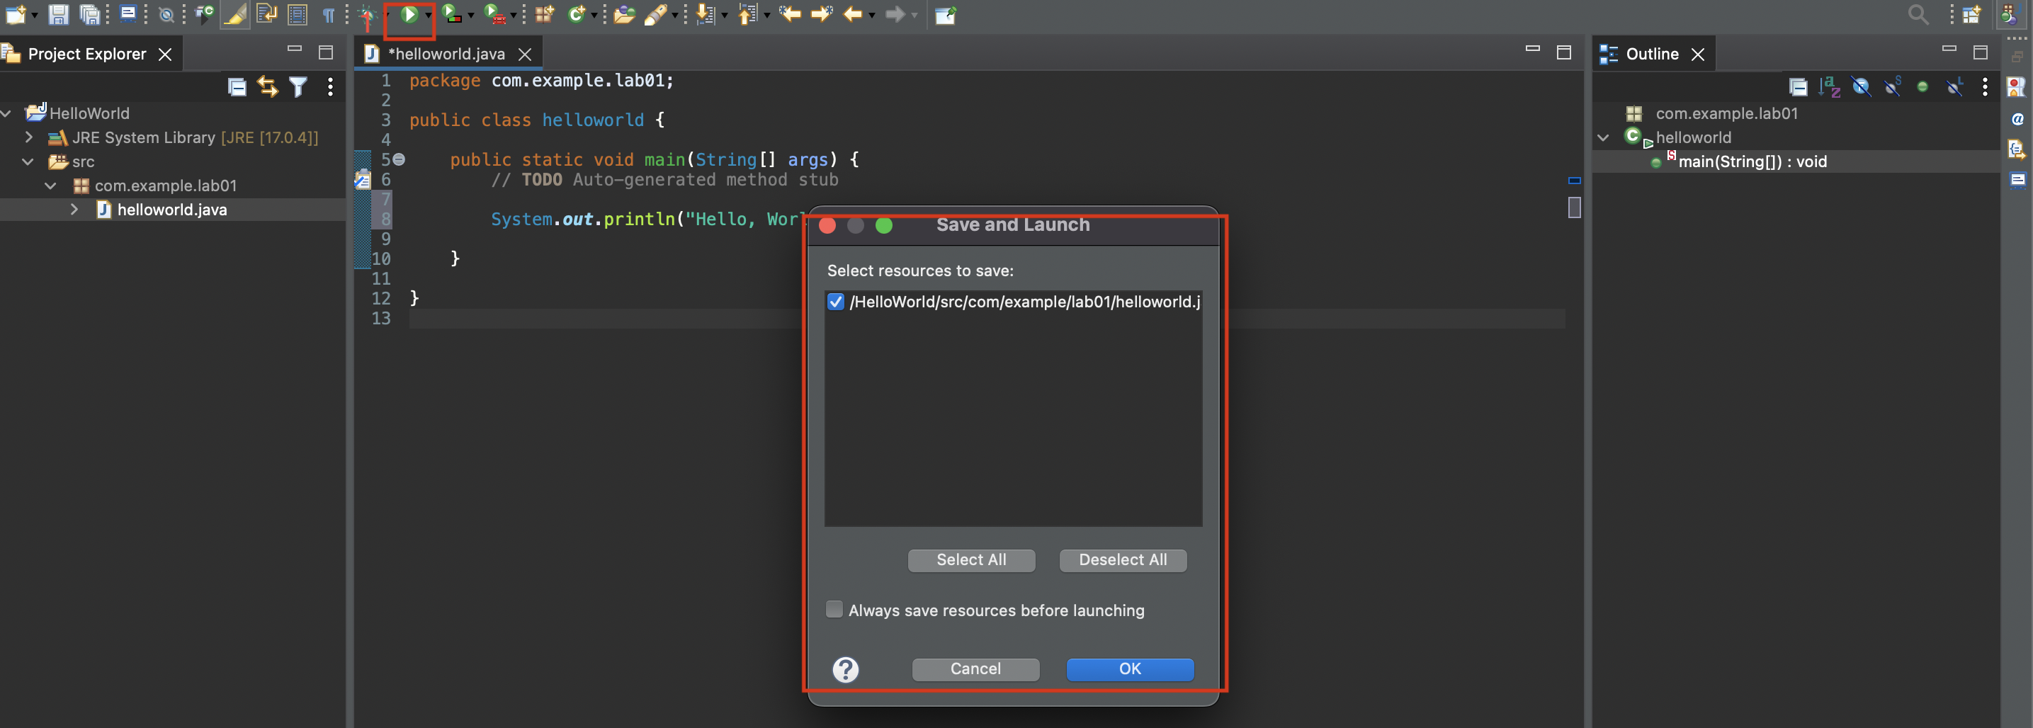The width and height of the screenshot is (2033, 728).
Task: Open the Outline view menu dots
Action: click(x=1985, y=87)
